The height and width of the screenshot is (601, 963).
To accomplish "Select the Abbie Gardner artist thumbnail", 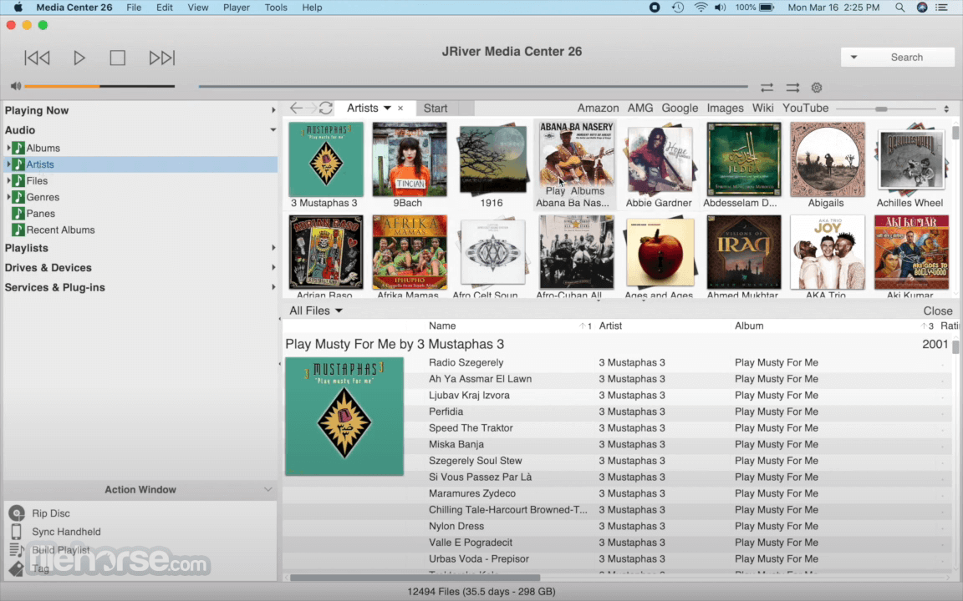I will pos(660,159).
